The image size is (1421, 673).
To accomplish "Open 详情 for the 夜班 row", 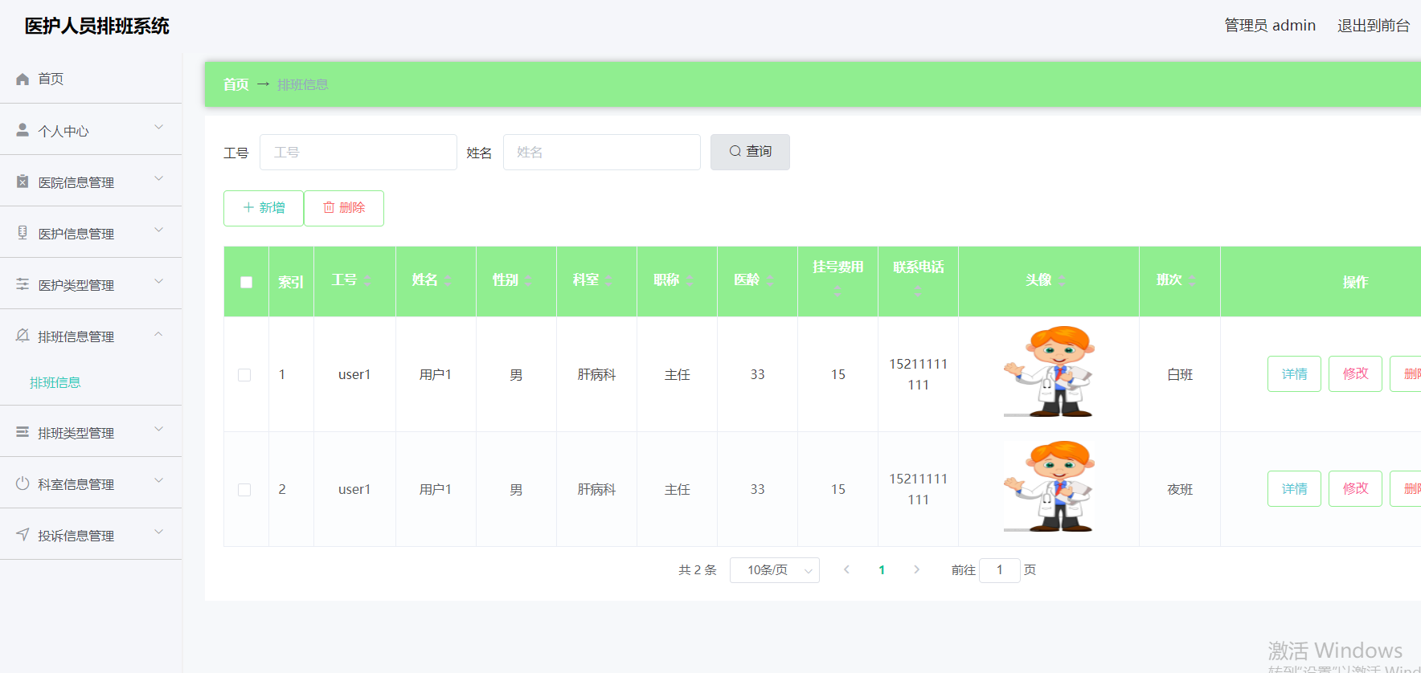I will point(1294,488).
